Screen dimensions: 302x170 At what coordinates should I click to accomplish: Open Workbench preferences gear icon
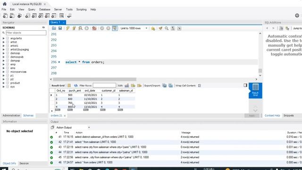297,16
